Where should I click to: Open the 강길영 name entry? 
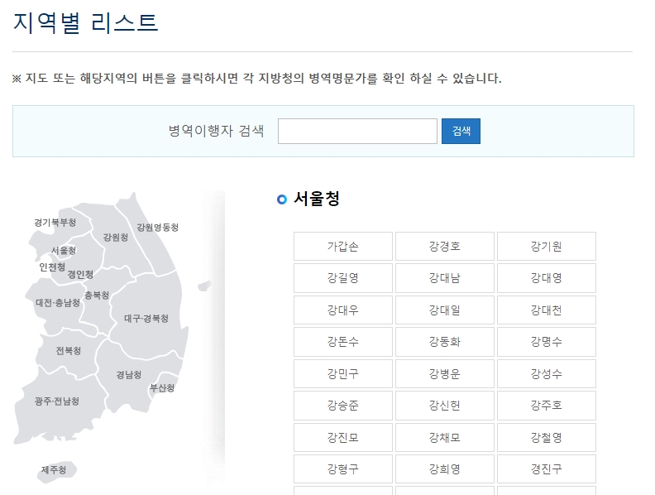pos(343,278)
